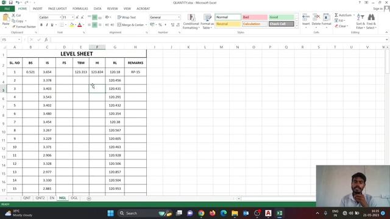Click the Save icon in quick access toolbar
The height and width of the screenshot is (219, 390).
click(x=11, y=2)
